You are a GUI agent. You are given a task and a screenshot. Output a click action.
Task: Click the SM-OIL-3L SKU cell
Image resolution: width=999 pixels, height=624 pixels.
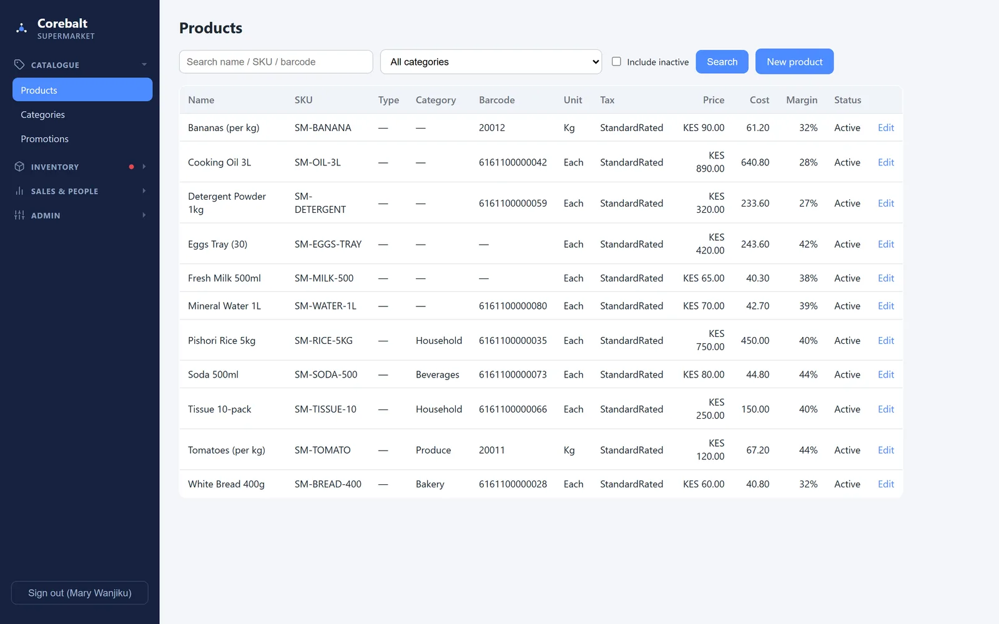click(318, 162)
